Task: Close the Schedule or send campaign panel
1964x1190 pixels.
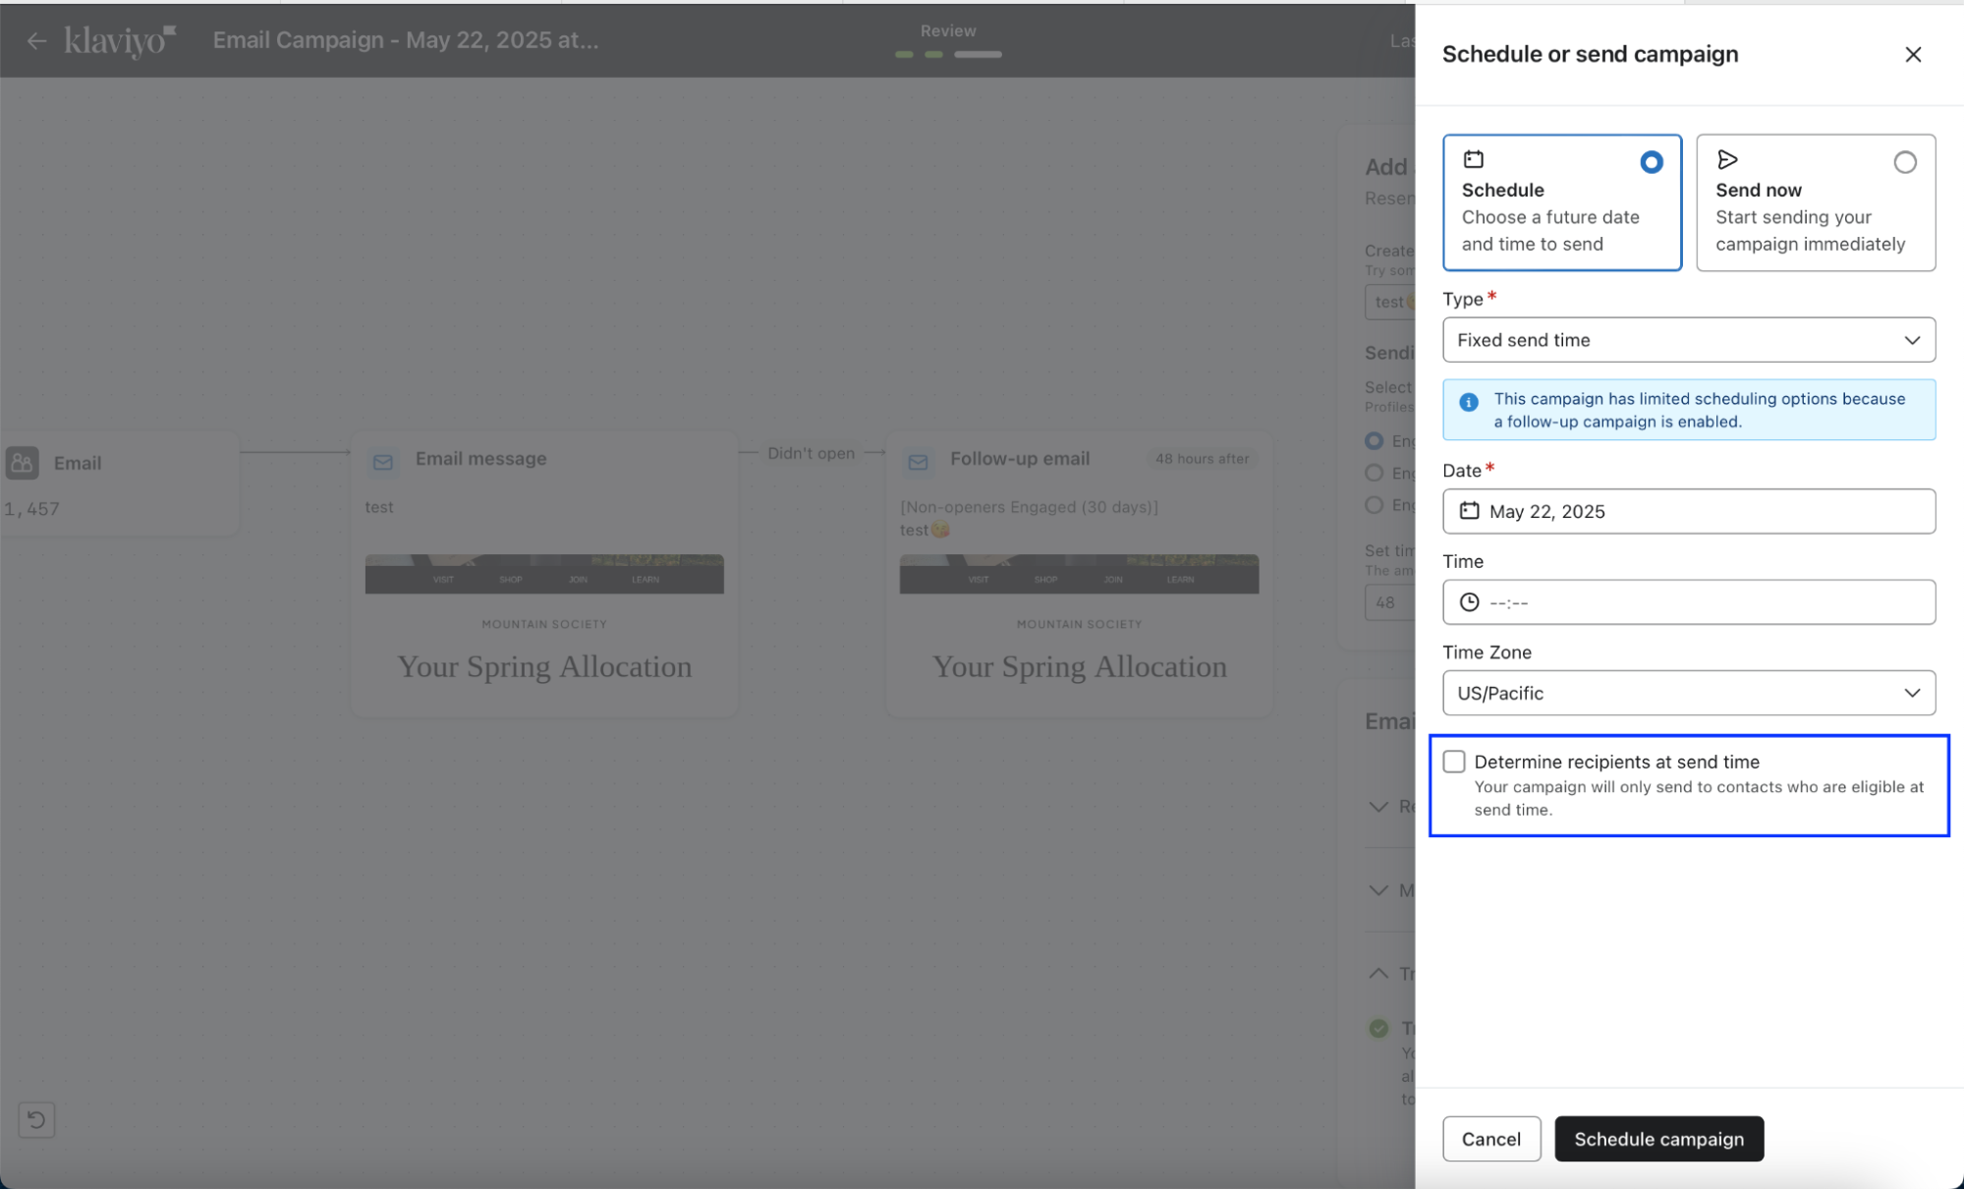Action: 1912,55
